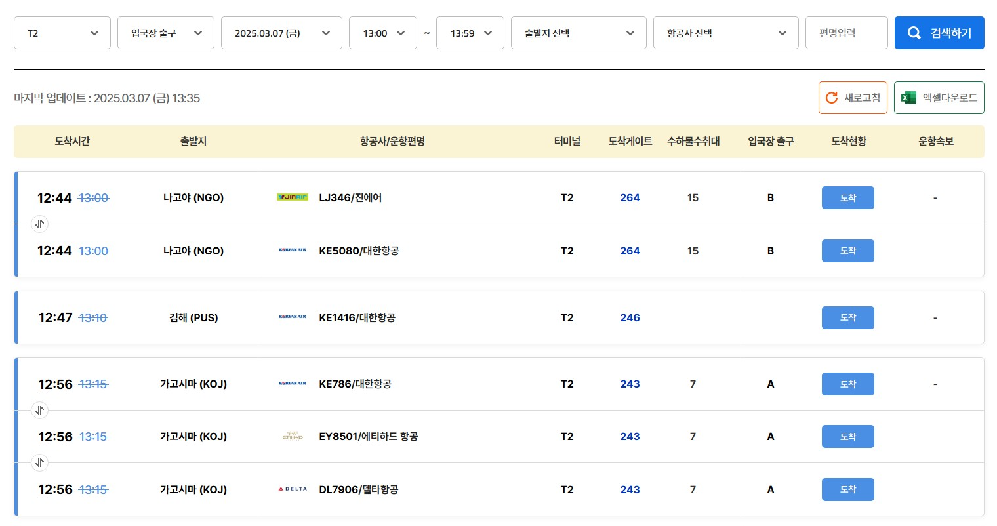Image resolution: width=997 pixels, height=526 pixels.
Task: Open the 13:00 start time dropdown
Action: [383, 33]
